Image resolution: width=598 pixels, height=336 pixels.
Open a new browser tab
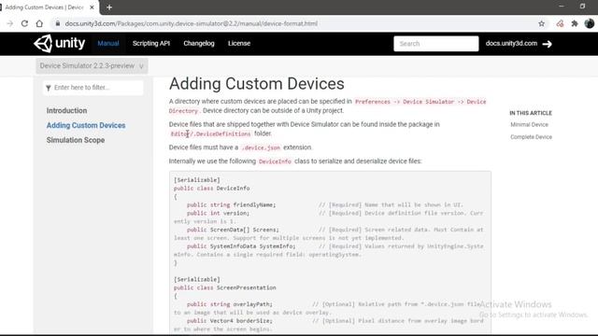tap(109, 7)
